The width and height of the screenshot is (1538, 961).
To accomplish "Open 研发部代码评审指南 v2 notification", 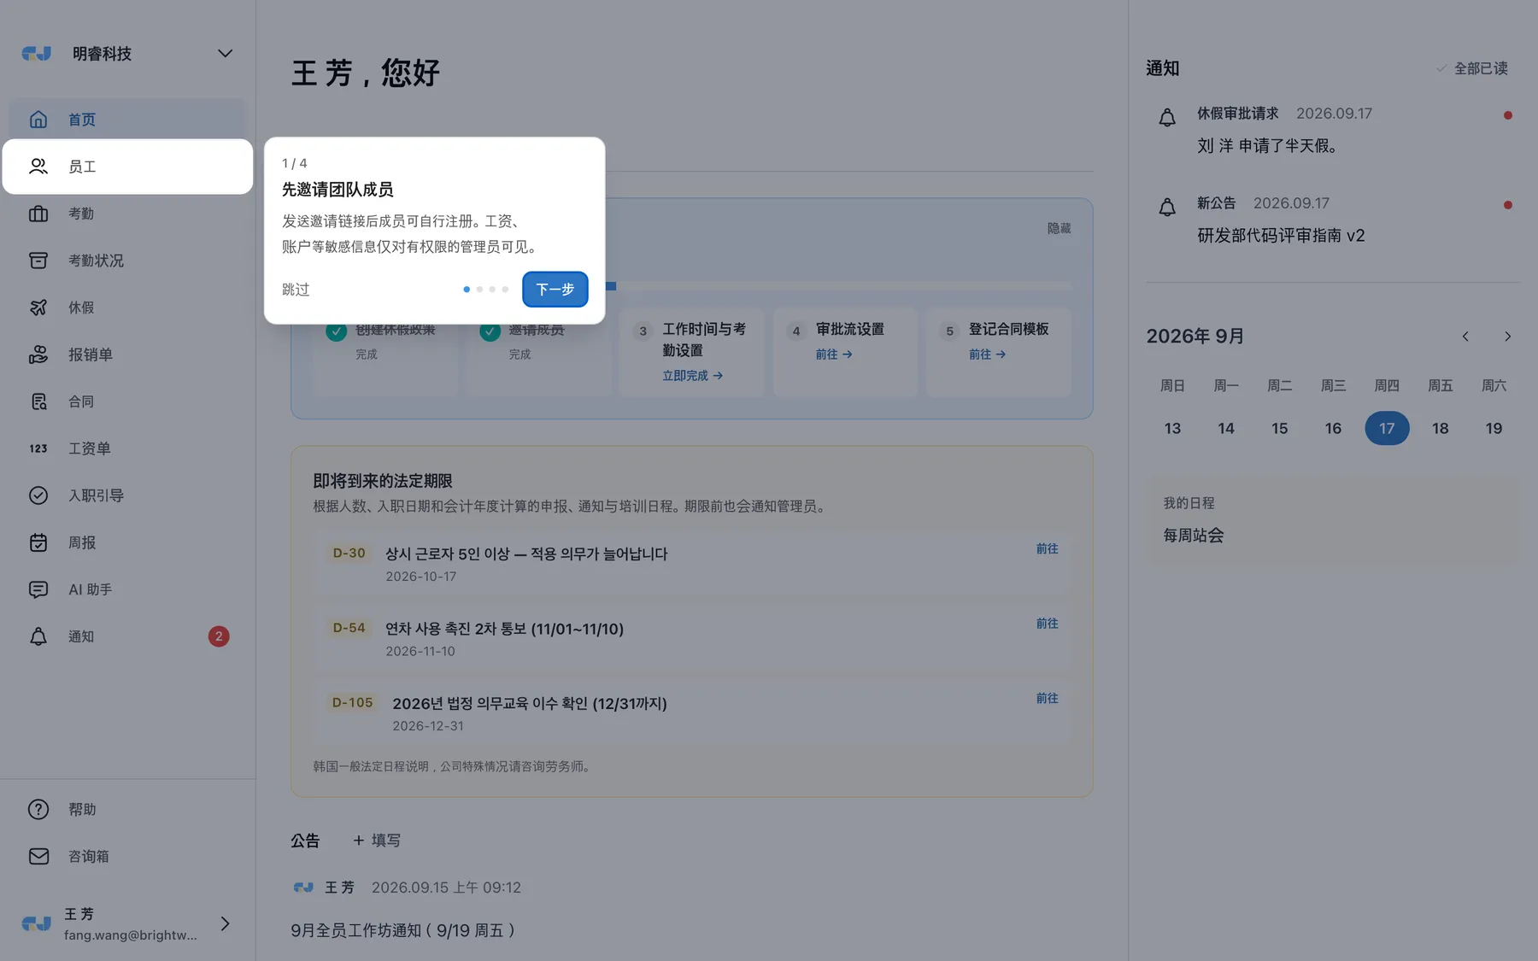I will (1281, 236).
